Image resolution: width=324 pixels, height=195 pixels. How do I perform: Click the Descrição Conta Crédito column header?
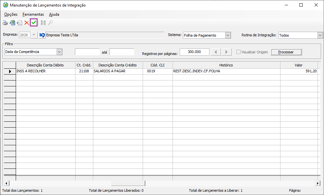pyautogui.click(x=118, y=65)
